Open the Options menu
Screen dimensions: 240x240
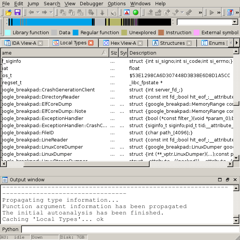117,3
